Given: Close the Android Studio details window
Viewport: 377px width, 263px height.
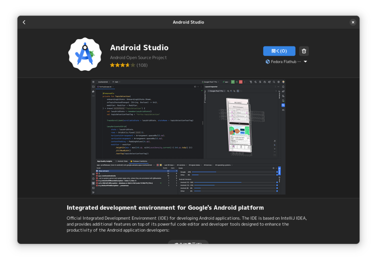Looking at the screenshot, I should click(x=353, y=22).
